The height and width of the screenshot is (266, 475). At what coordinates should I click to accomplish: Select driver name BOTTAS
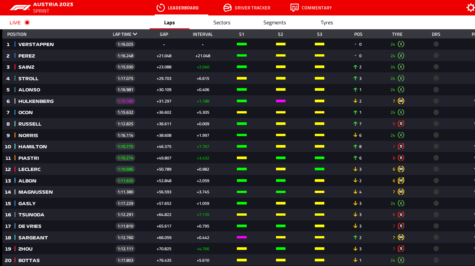pyautogui.click(x=29, y=260)
